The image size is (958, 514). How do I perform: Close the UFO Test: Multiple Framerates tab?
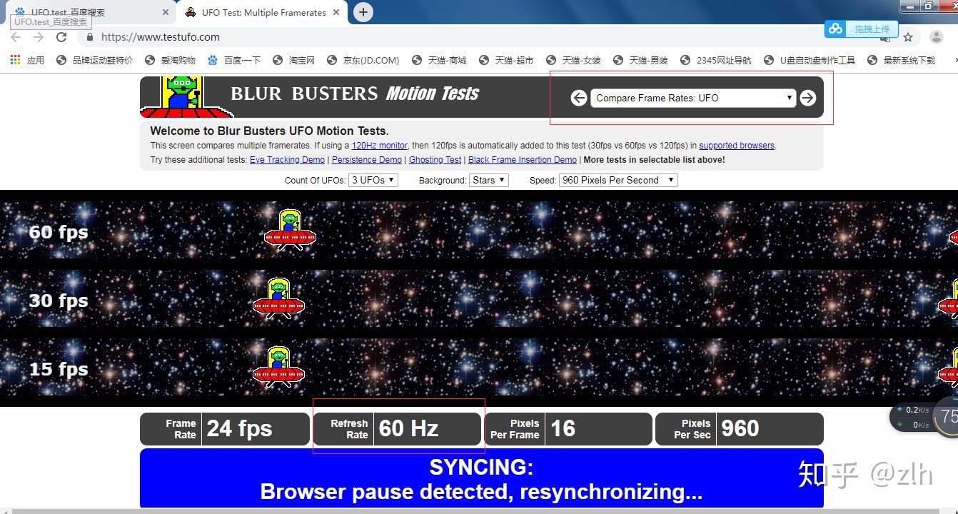(x=337, y=12)
